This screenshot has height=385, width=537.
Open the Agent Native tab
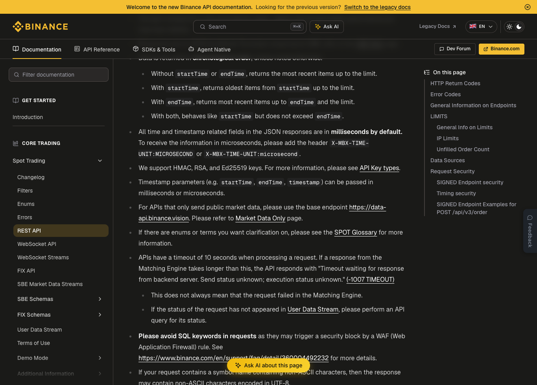tap(209, 49)
